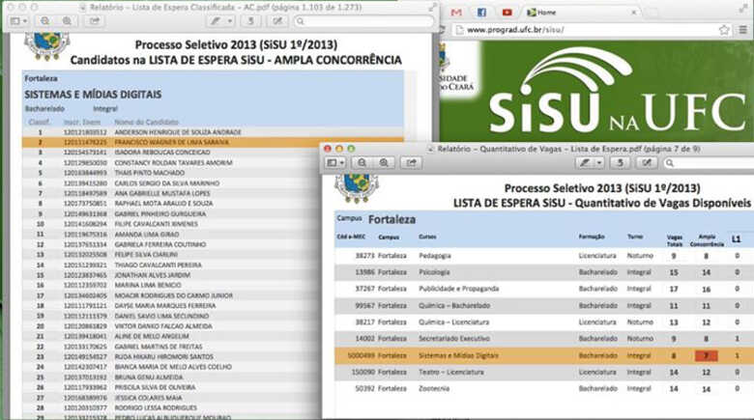The width and height of the screenshot is (754, 420).
Task: Select the Psicologia course row
Action: (x=544, y=272)
